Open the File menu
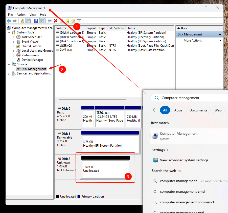Screen dimensions: 228x213 click(x=10, y=15)
